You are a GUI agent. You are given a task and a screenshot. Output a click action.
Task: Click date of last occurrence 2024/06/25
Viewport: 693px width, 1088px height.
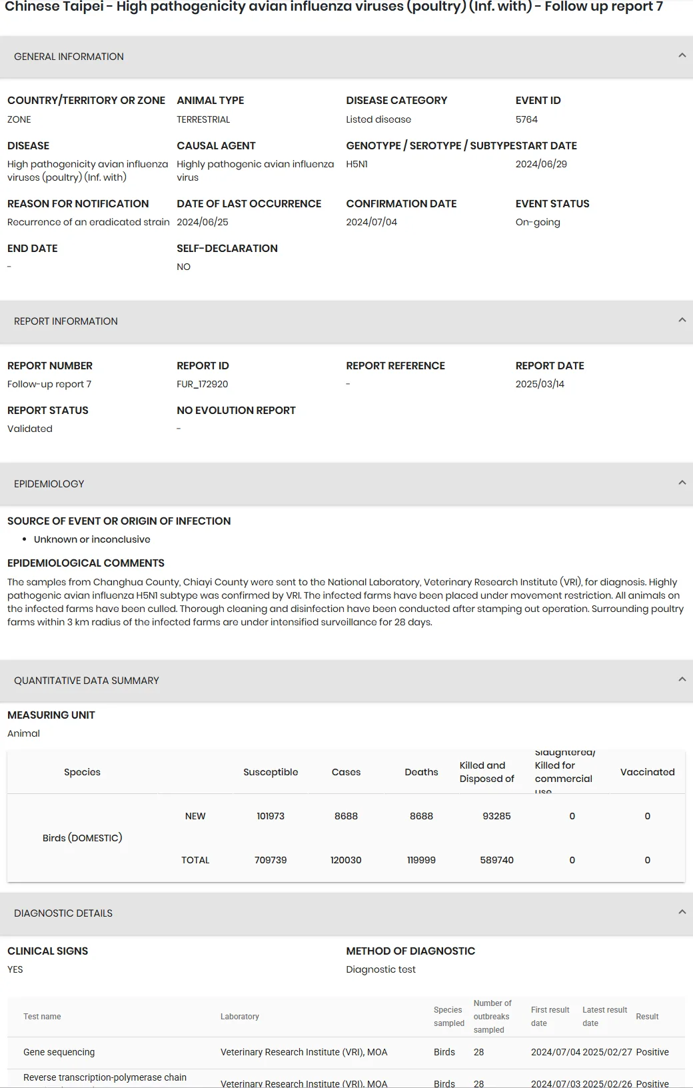[203, 222]
